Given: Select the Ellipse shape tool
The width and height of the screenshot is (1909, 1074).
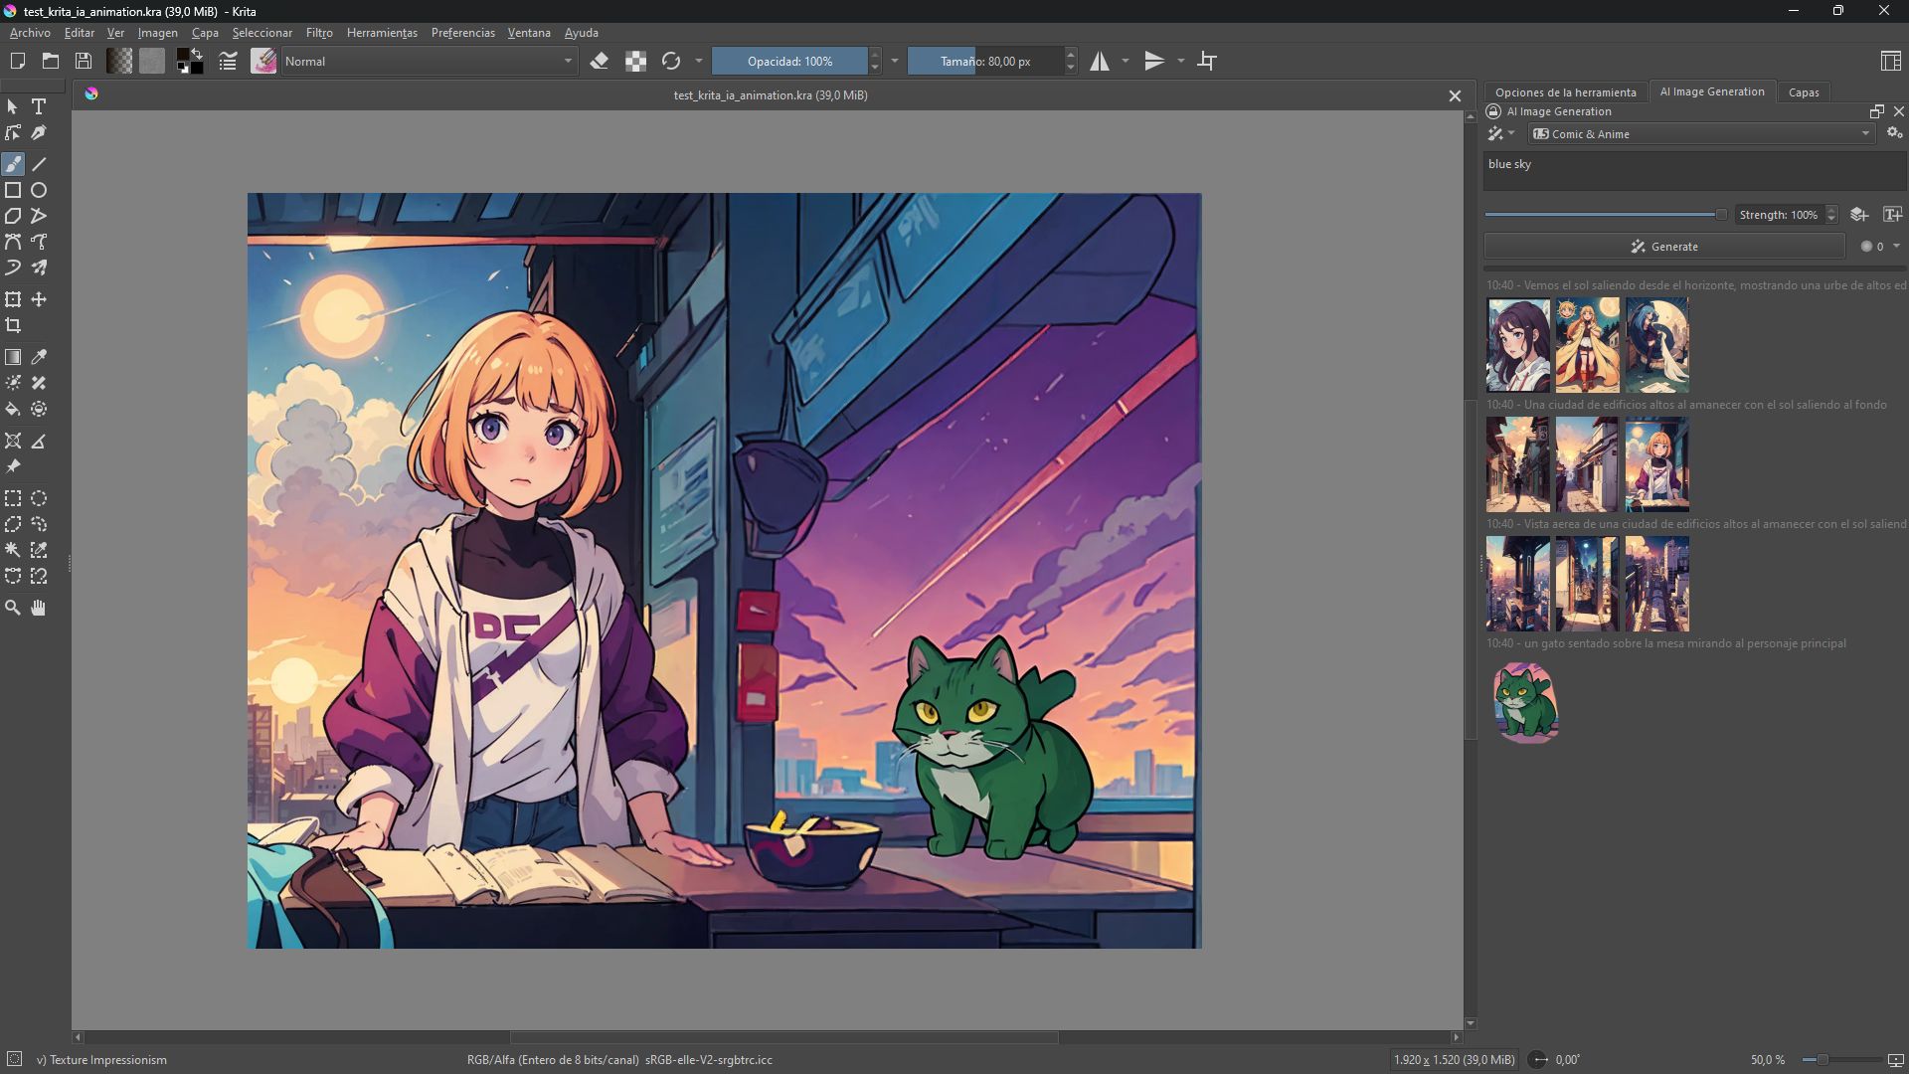Looking at the screenshot, I should pos(39,190).
